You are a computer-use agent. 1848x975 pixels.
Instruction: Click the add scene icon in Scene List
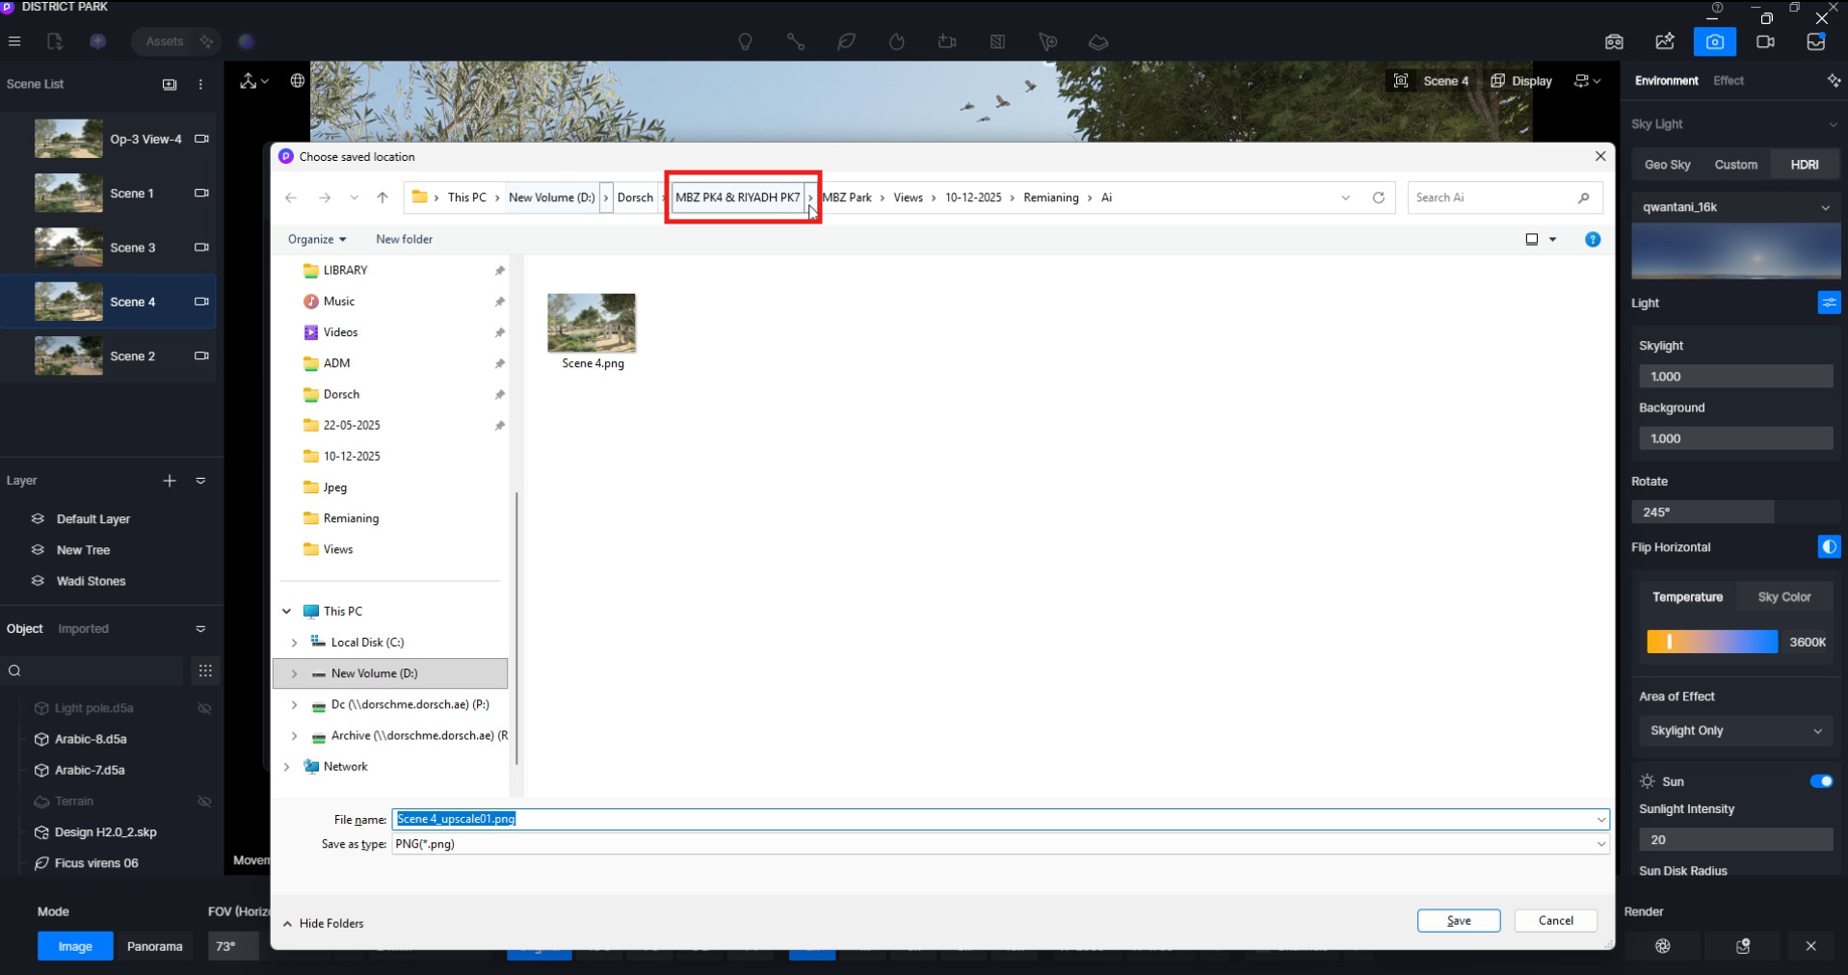(x=170, y=84)
